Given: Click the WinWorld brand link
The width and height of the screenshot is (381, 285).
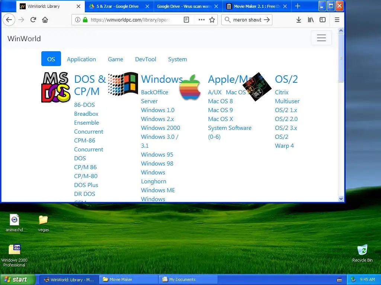Looking at the screenshot, I should [x=24, y=39].
